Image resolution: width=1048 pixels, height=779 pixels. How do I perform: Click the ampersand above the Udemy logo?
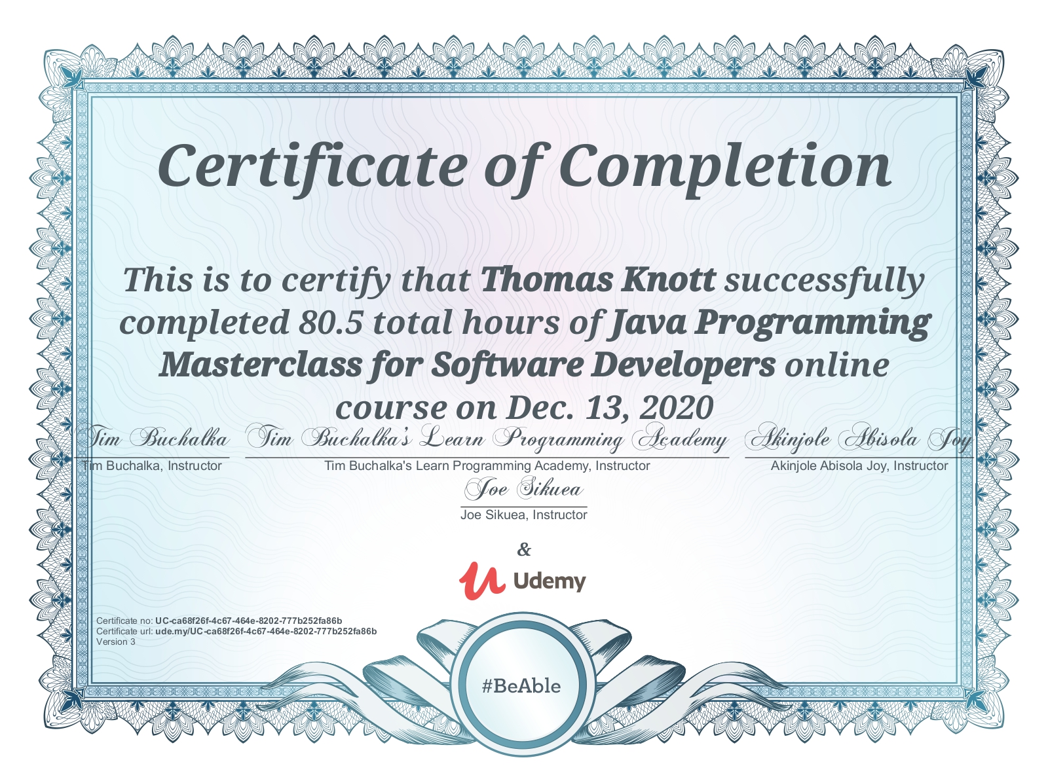coord(523,550)
